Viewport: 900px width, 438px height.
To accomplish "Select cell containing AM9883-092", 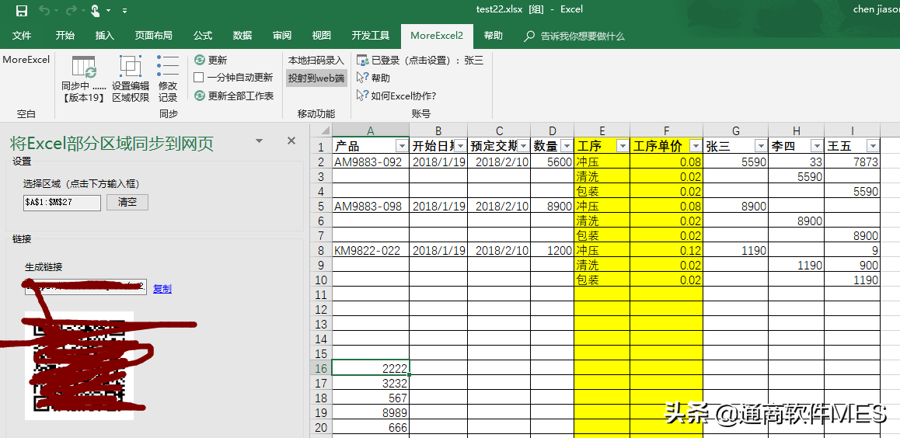I will coord(371,162).
